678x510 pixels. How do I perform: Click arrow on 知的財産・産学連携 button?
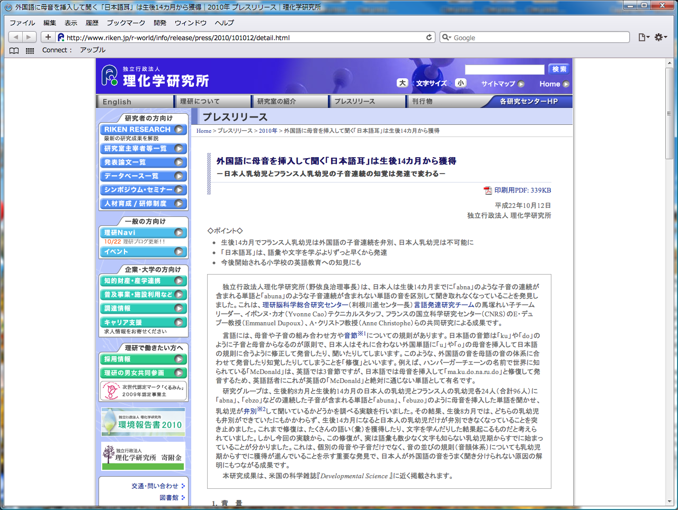point(179,281)
